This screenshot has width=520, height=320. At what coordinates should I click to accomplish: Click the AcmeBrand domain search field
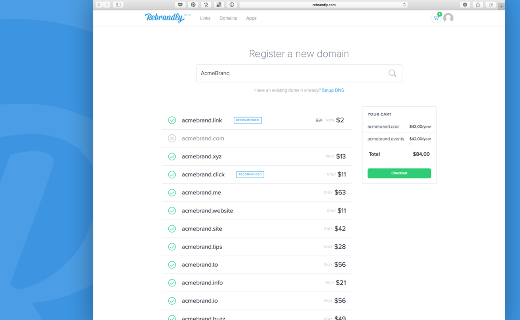coord(299,73)
